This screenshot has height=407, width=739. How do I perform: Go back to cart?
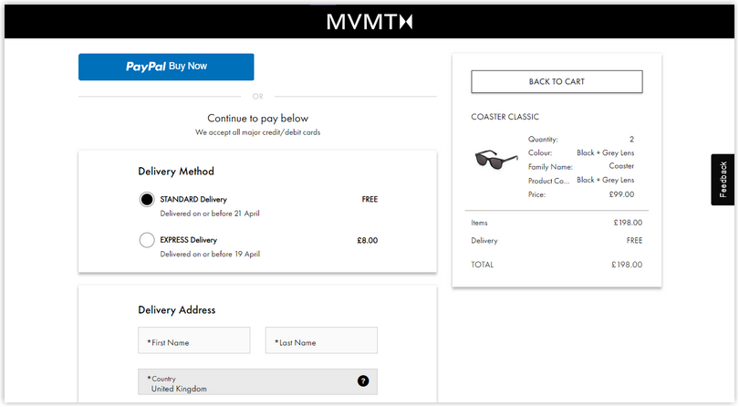557,81
